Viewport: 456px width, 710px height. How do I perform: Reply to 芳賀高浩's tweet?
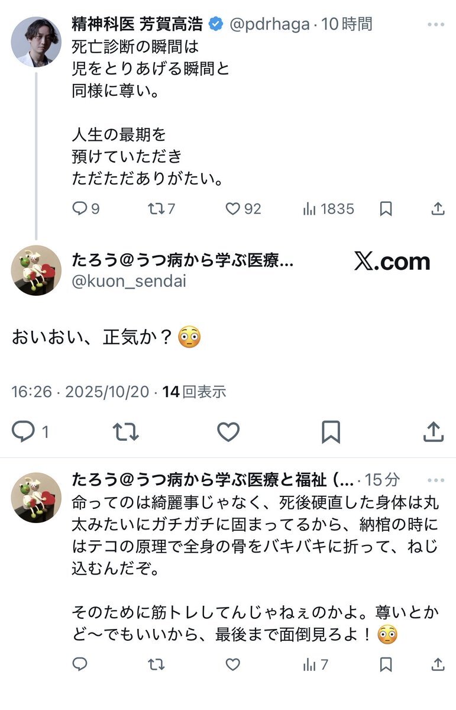click(80, 208)
